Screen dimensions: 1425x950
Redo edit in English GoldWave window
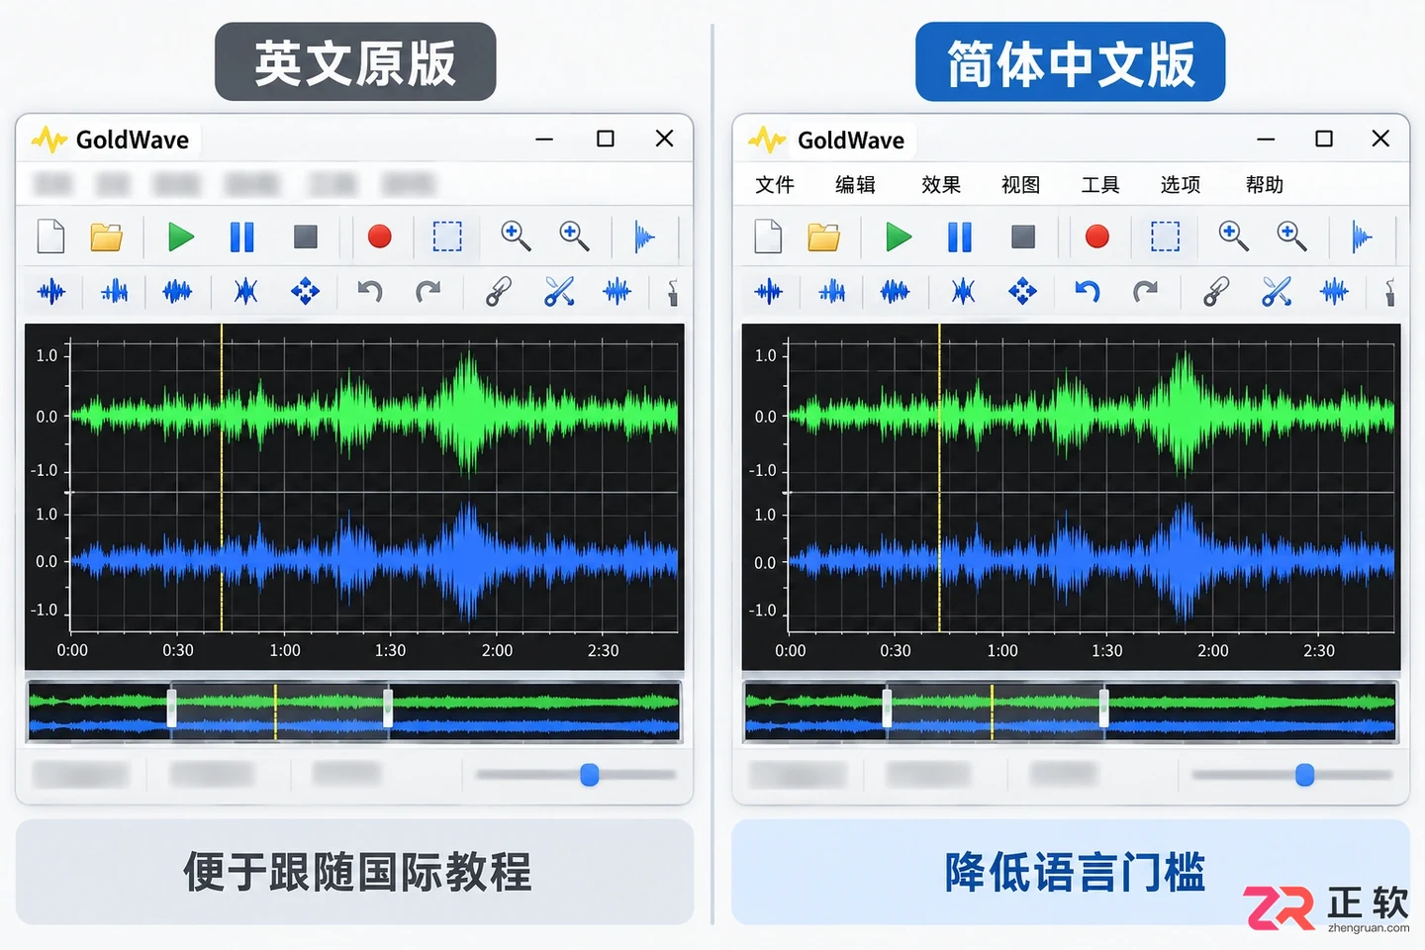(x=427, y=291)
